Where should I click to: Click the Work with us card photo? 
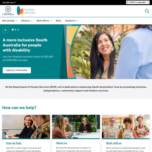(126, 127)
